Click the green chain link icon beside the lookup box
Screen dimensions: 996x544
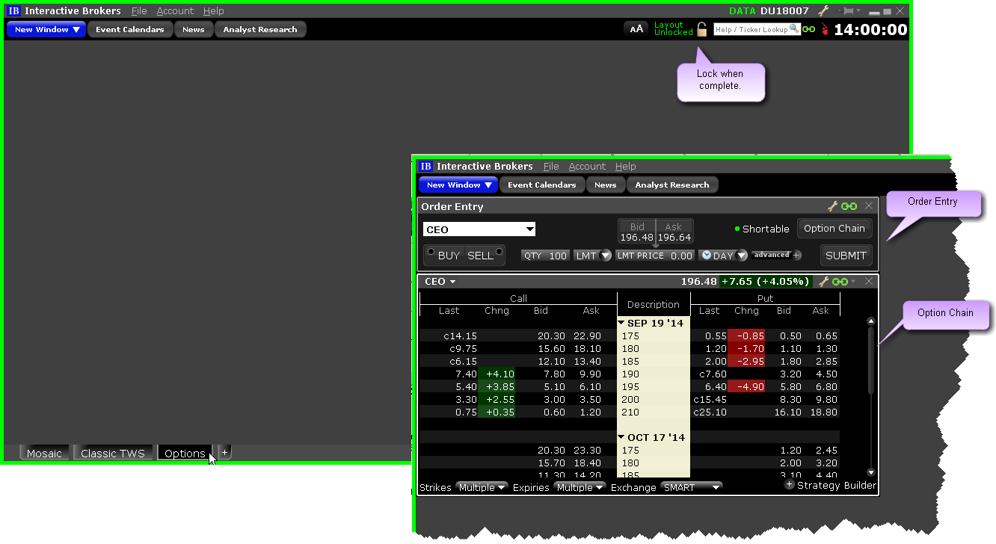[808, 29]
